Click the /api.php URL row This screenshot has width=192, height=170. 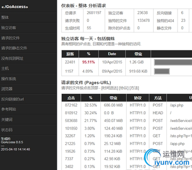point(177,105)
